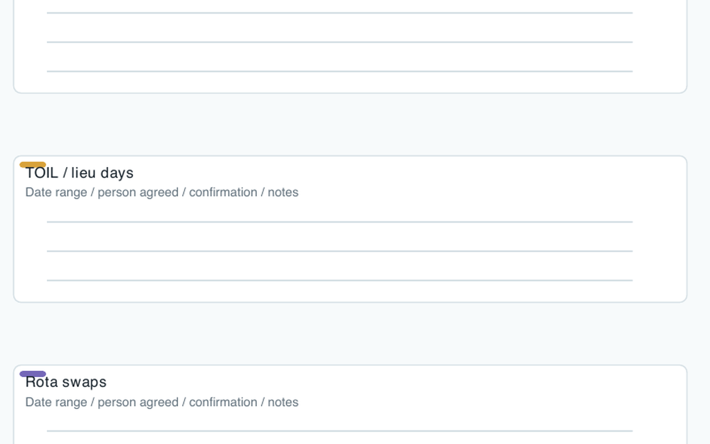Click "notes" in the TOIL card subtitle
The width and height of the screenshot is (710, 444).
pos(283,192)
